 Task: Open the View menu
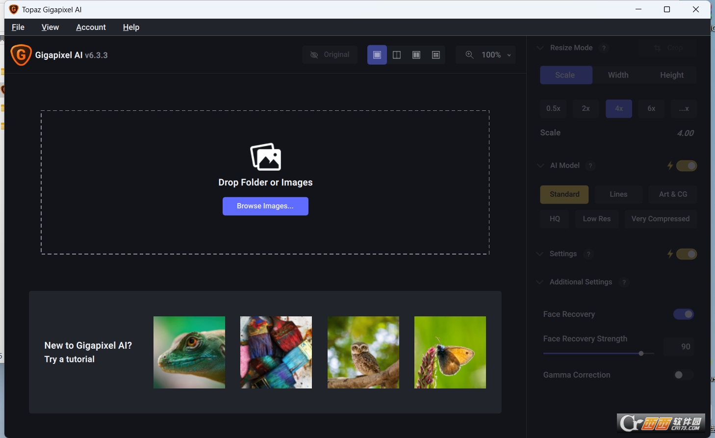tap(50, 27)
